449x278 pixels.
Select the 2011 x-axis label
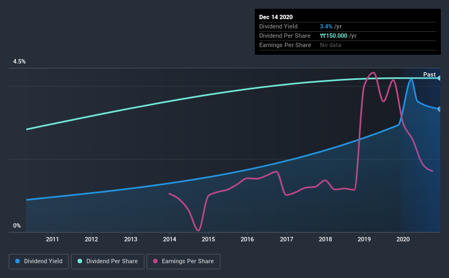[x=53, y=239]
